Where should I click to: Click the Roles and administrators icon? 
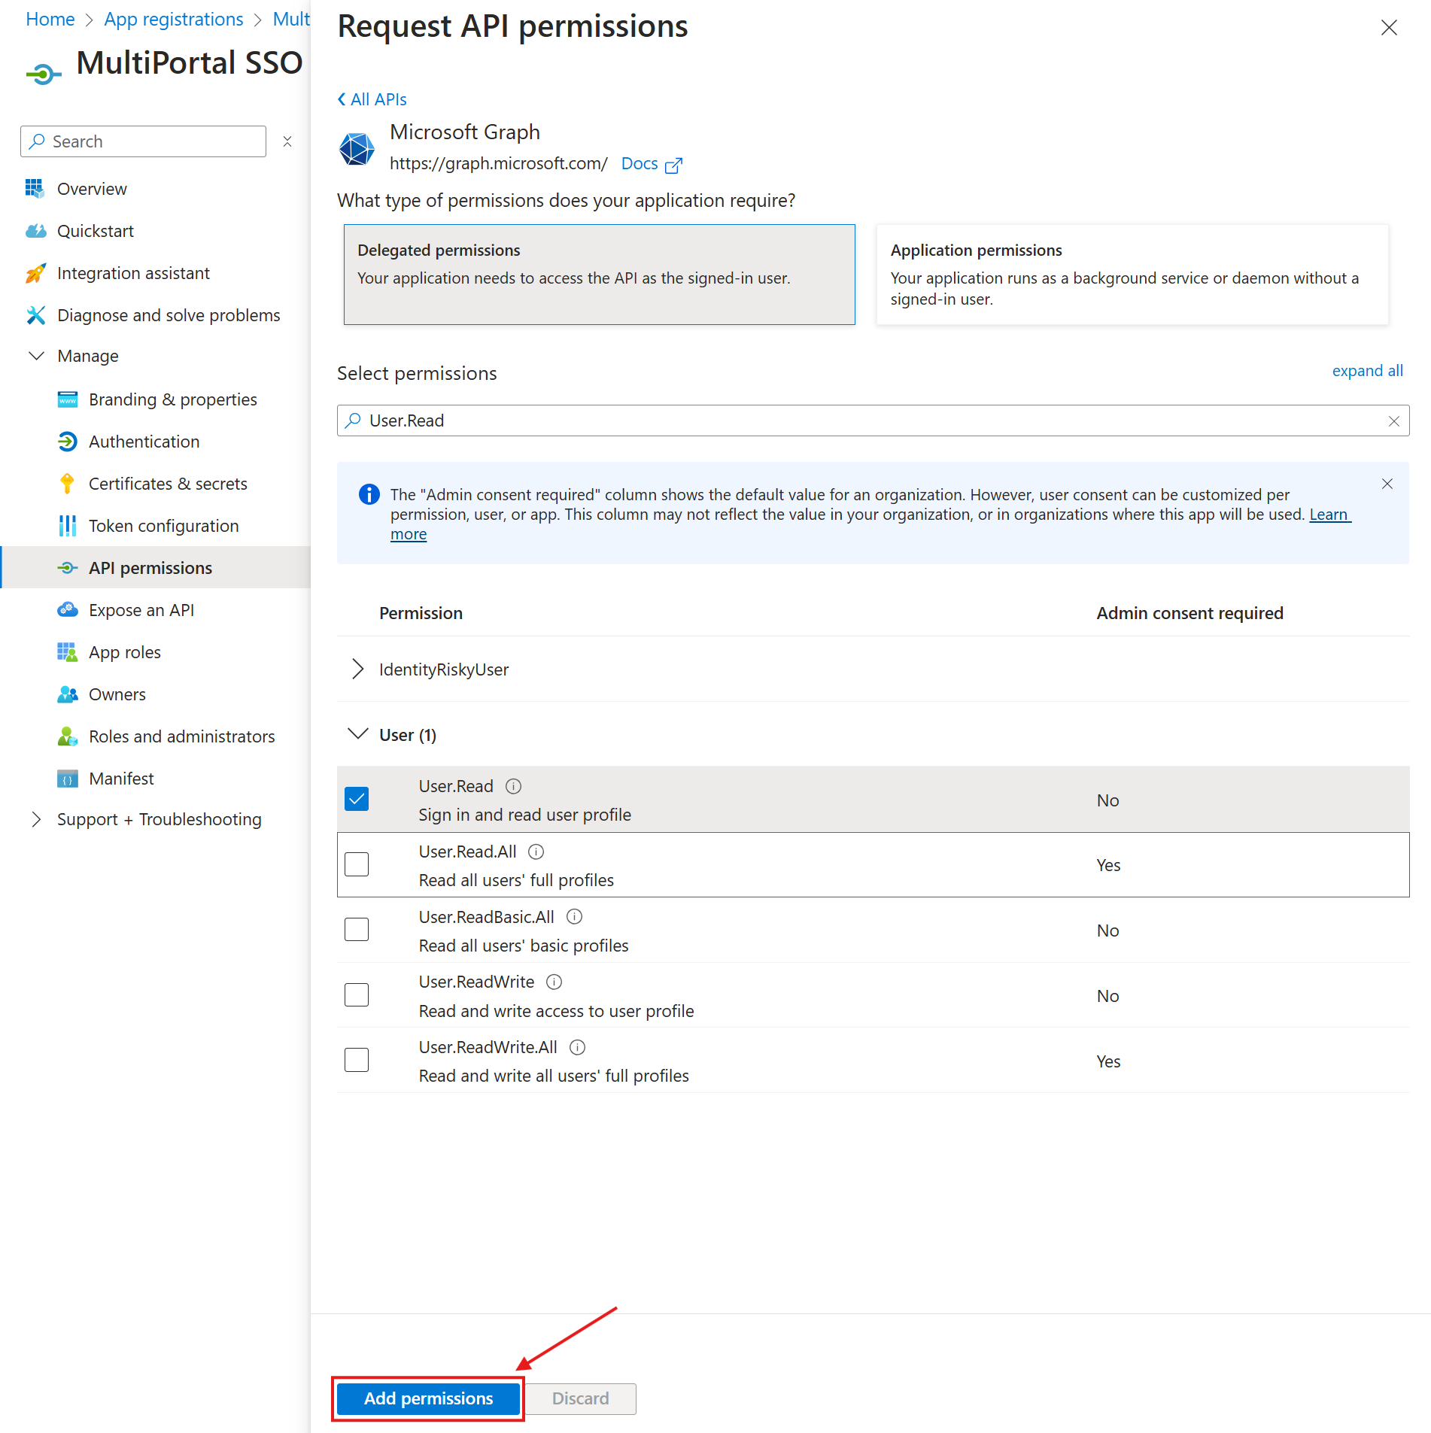click(68, 736)
